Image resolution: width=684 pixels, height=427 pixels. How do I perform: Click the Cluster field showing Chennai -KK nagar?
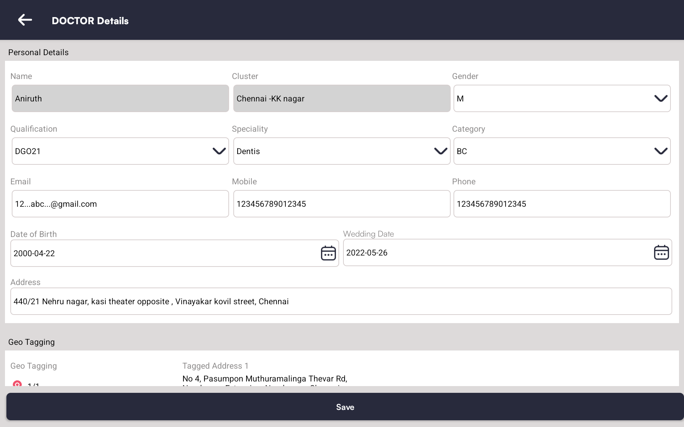(341, 99)
